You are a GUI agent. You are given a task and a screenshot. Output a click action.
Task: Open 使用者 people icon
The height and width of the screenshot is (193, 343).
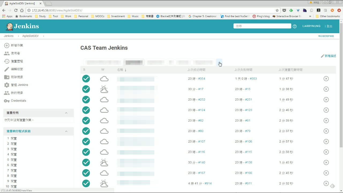coord(7,53)
